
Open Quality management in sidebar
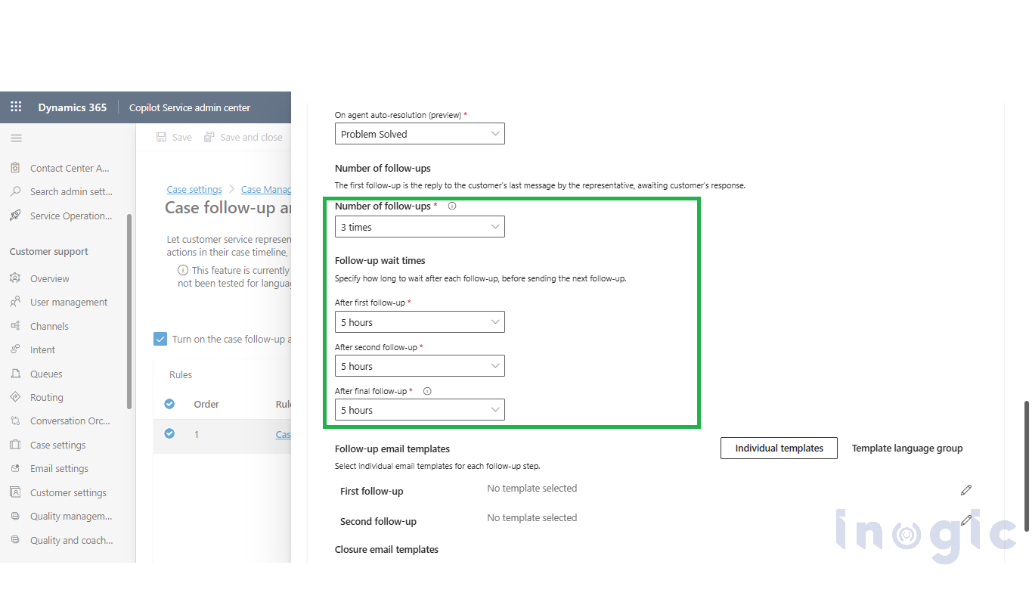(70, 517)
